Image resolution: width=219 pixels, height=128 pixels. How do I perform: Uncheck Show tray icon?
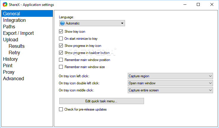61,32
